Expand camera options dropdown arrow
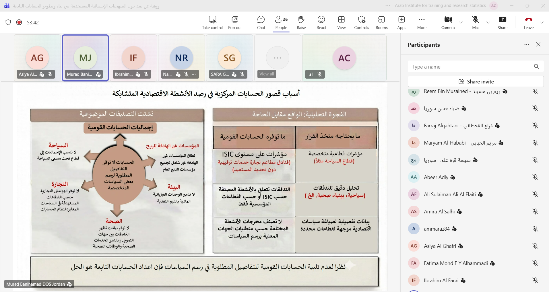Viewport: 549px width, 292px height. pos(461,23)
